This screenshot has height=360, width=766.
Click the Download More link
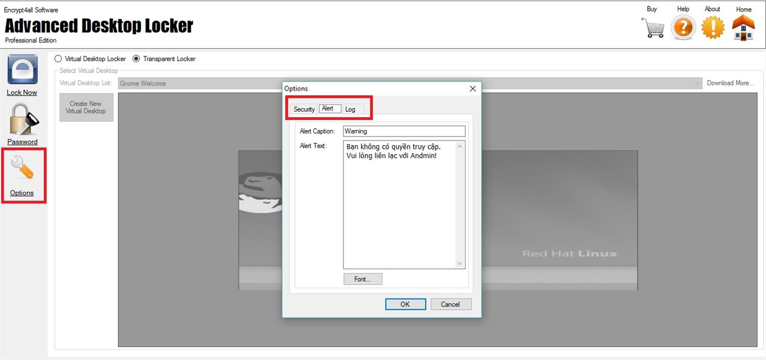[730, 83]
